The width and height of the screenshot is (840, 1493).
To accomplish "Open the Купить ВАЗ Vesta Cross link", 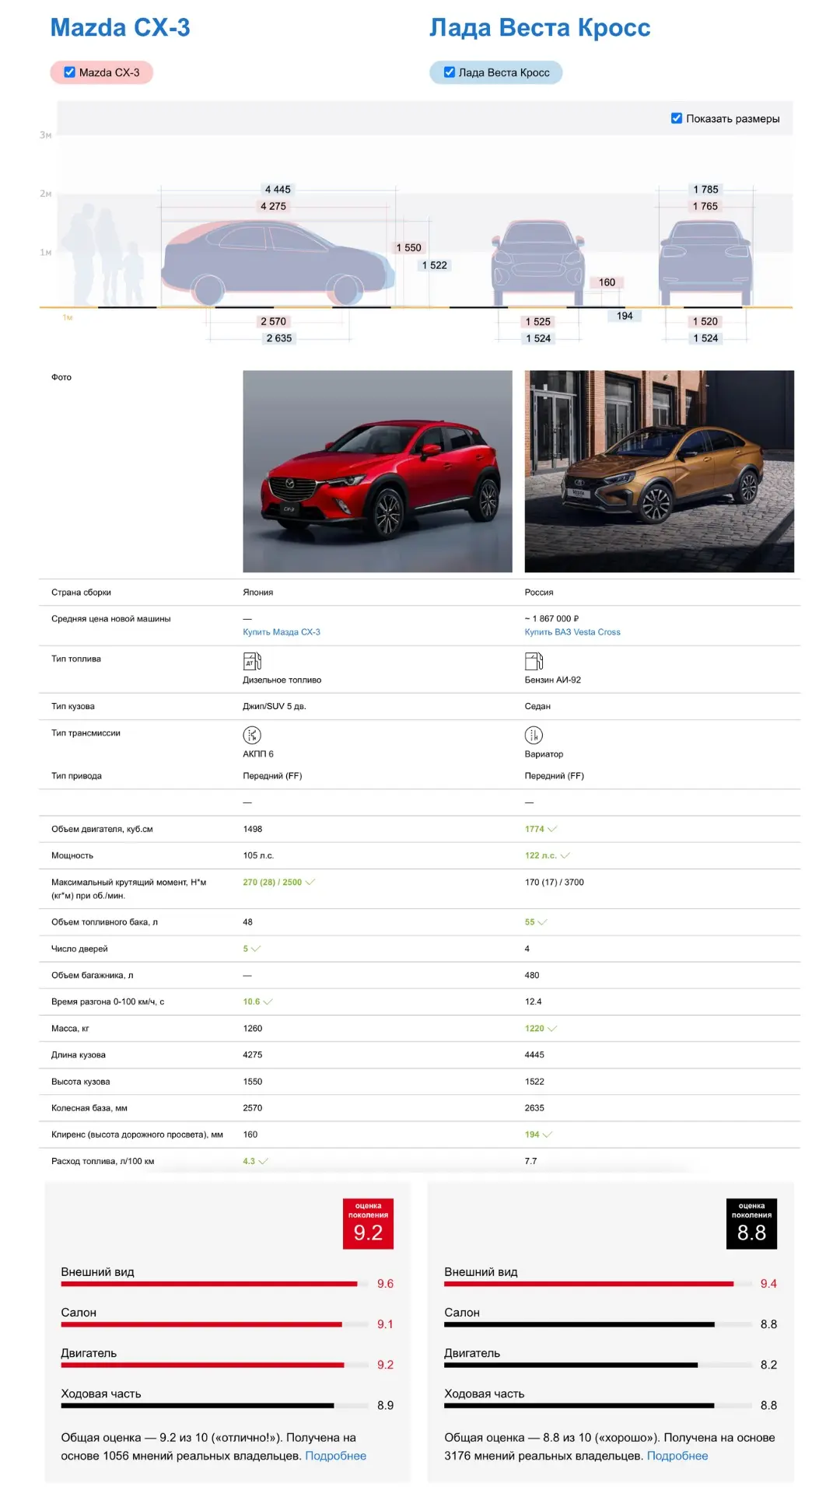I will pos(572,632).
